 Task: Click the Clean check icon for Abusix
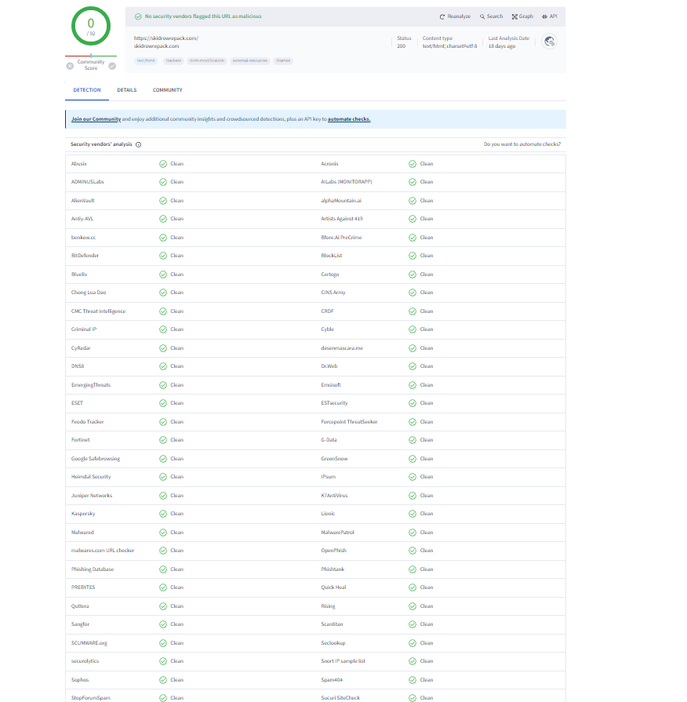[163, 164]
